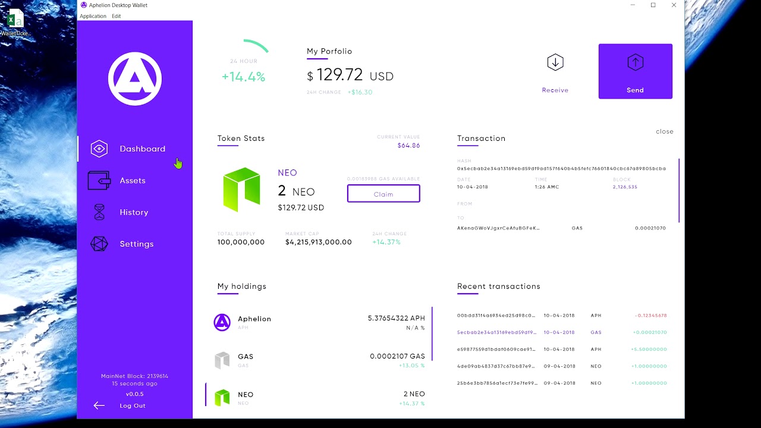Click the Receive download hexagon icon
The height and width of the screenshot is (428, 761).
pos(555,62)
